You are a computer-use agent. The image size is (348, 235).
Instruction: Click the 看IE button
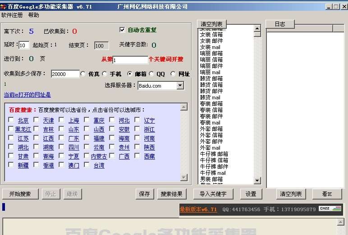327,194
